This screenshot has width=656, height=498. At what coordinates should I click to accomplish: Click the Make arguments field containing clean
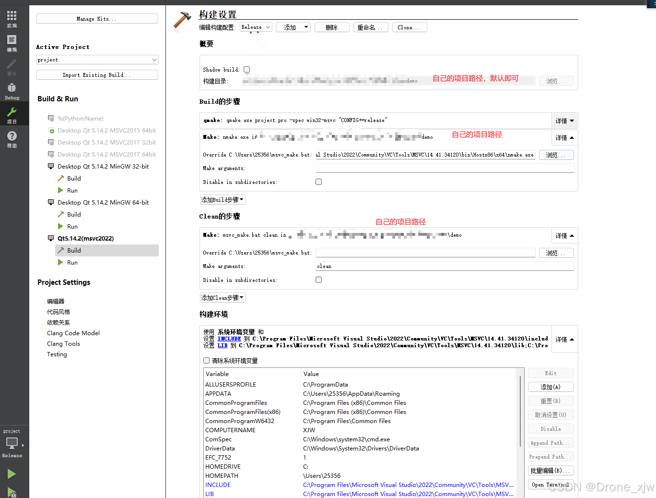pyautogui.click(x=444, y=266)
